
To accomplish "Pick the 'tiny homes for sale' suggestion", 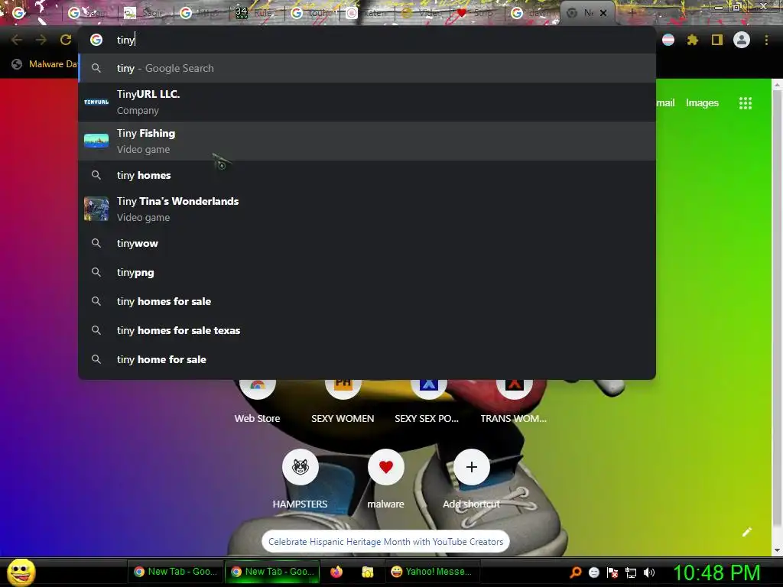I will pyautogui.click(x=367, y=301).
